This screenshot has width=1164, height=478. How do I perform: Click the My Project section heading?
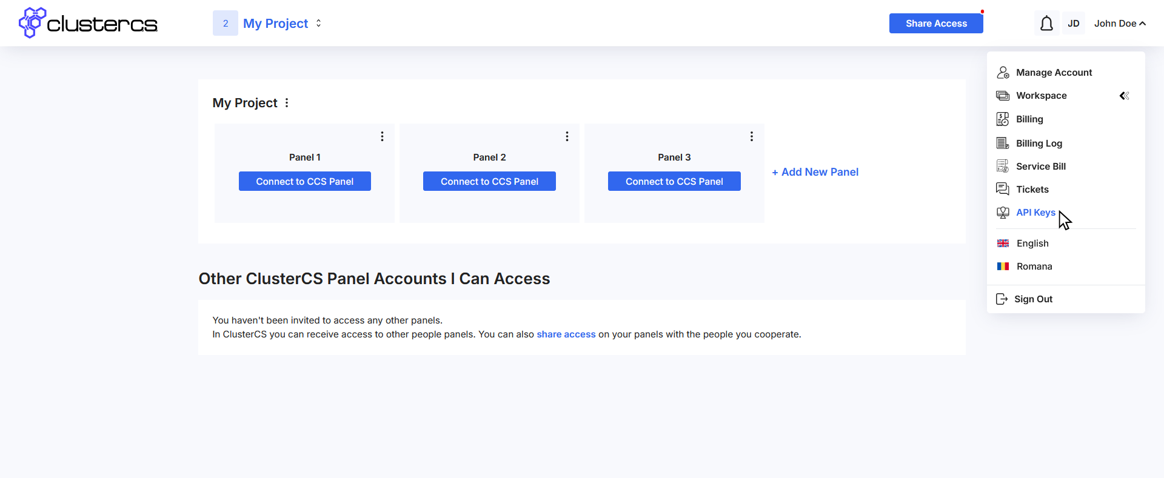(x=245, y=103)
